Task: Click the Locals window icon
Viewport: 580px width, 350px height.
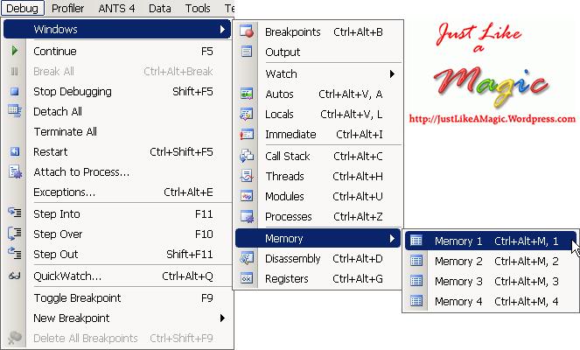Action: coord(247,114)
